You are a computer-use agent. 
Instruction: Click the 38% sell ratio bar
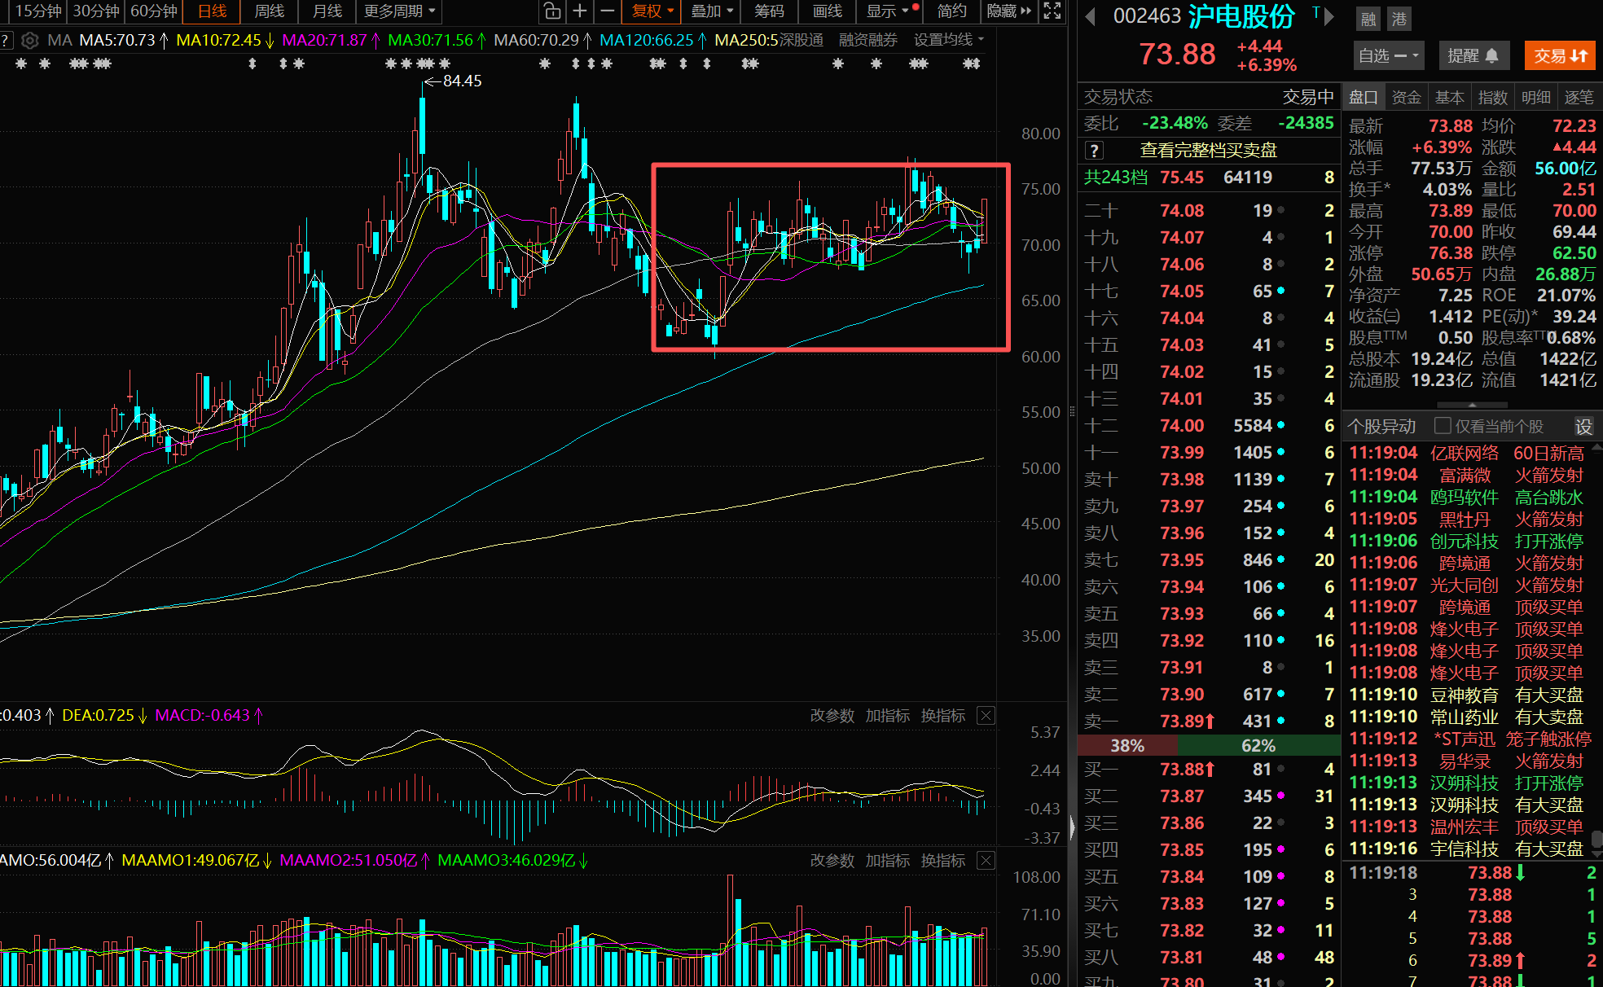pyautogui.click(x=1127, y=746)
